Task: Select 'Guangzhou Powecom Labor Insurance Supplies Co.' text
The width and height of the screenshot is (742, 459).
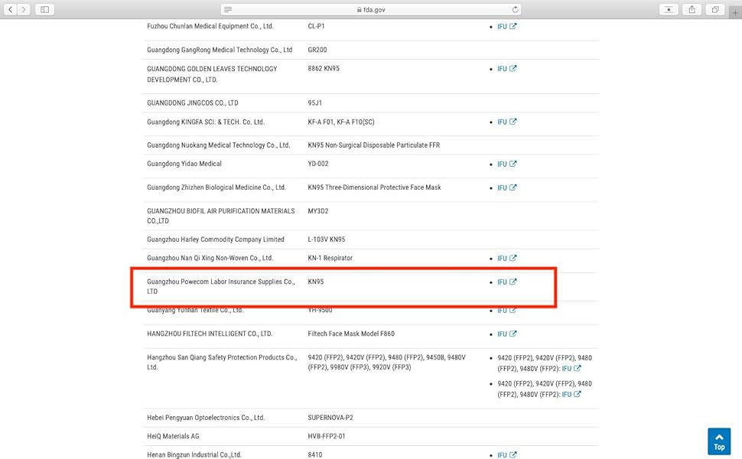Action: [x=220, y=282]
